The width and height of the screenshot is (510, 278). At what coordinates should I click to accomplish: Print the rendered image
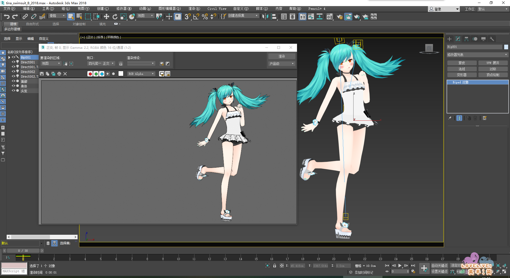tap(59, 74)
